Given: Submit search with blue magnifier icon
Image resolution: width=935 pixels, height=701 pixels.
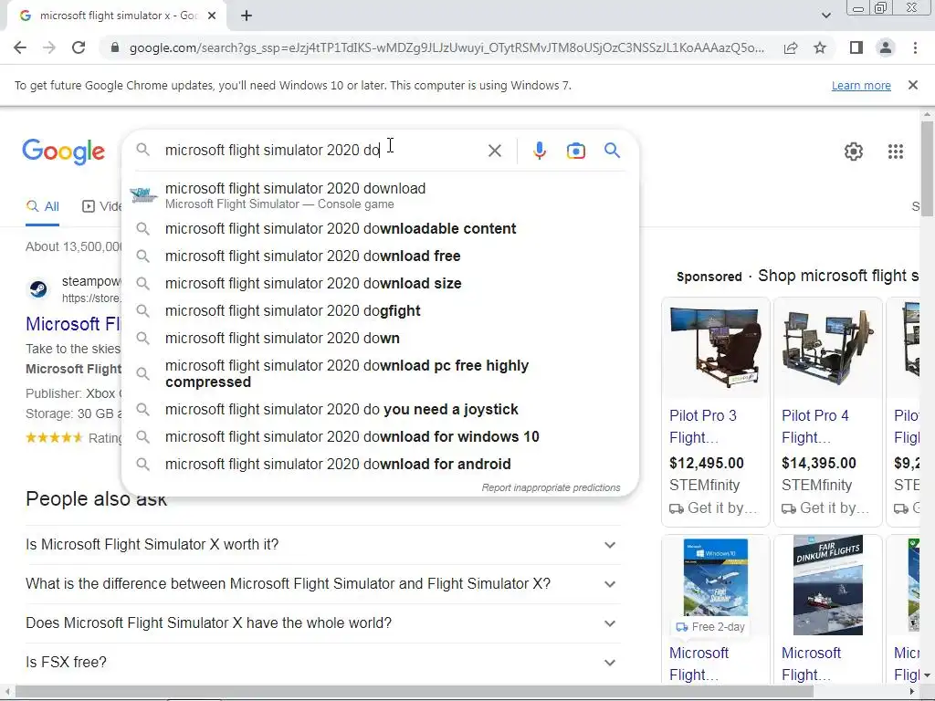Looking at the screenshot, I should tap(612, 151).
